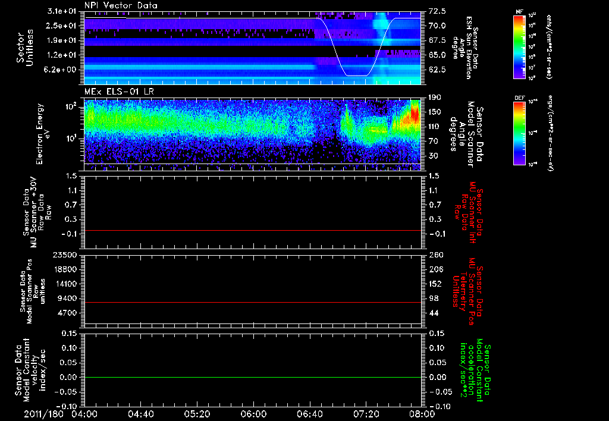The height and width of the screenshot is (421, 609).
Task: Click the '67.5' sun elevation tick
Action: click(437, 40)
